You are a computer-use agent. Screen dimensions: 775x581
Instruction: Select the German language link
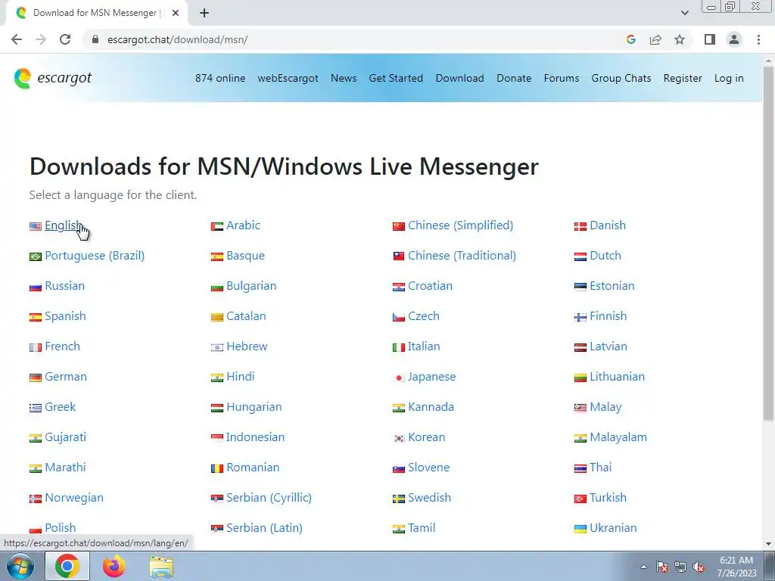click(66, 377)
